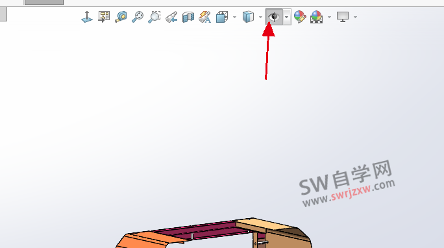The image size is (444, 248).
Task: Activate Zoom to Area tool
Action: [x=154, y=17]
